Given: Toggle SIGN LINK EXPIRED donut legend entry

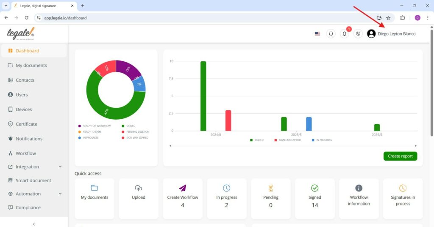Looking at the screenshot, I should [135, 137].
